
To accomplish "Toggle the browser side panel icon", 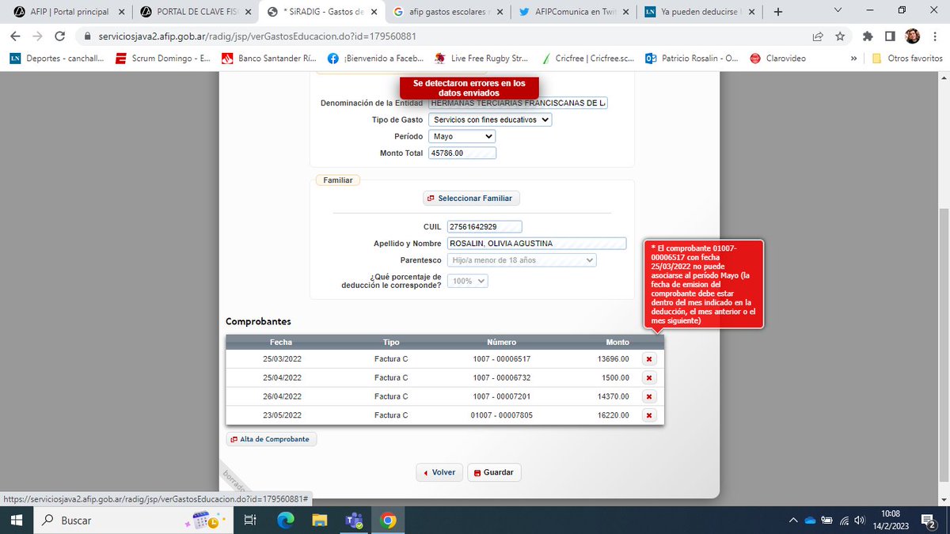I will click(890, 36).
